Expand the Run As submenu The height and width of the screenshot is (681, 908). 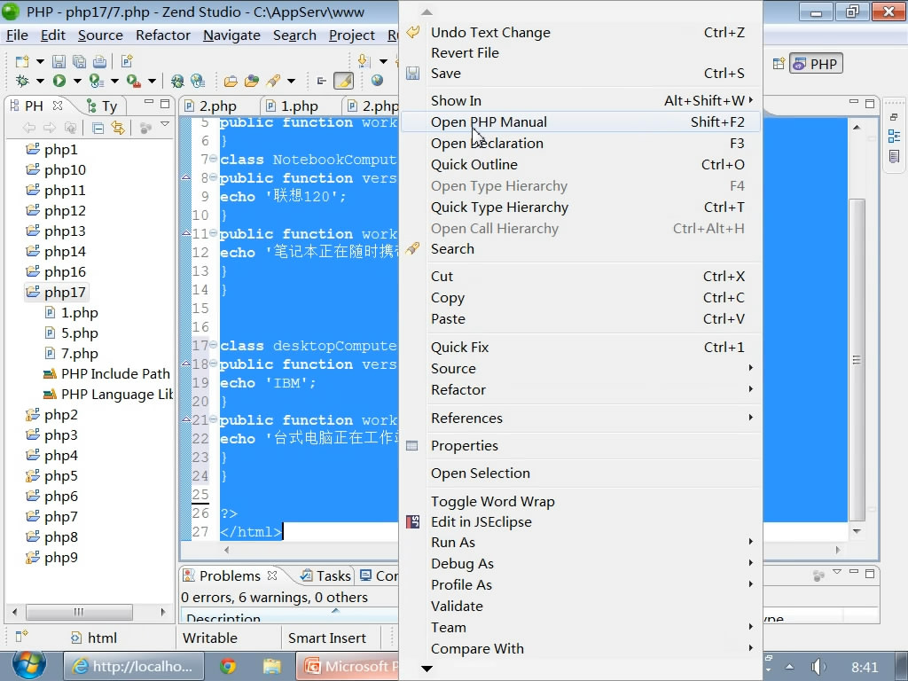point(582,543)
